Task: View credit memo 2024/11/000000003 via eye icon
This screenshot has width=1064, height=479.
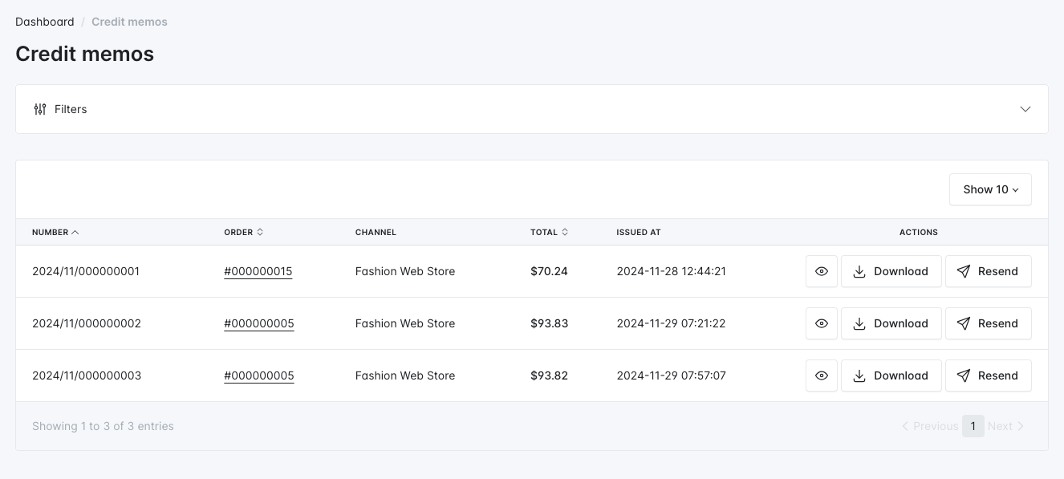Action: (821, 375)
